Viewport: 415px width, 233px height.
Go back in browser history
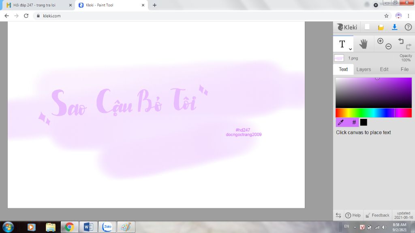coord(6,16)
